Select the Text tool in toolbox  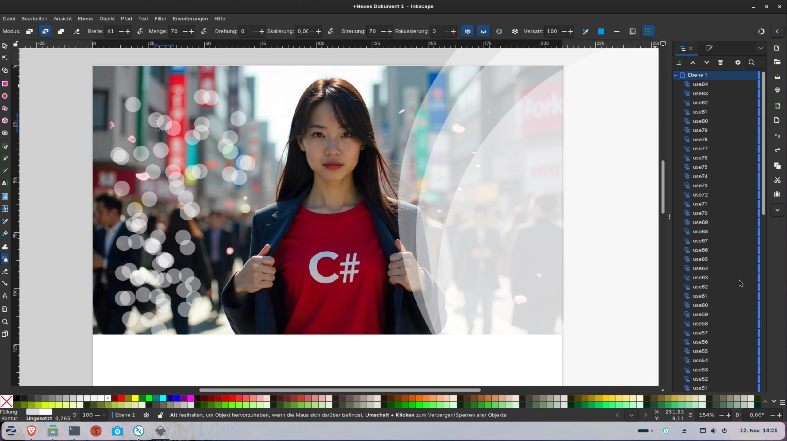[x=5, y=183]
